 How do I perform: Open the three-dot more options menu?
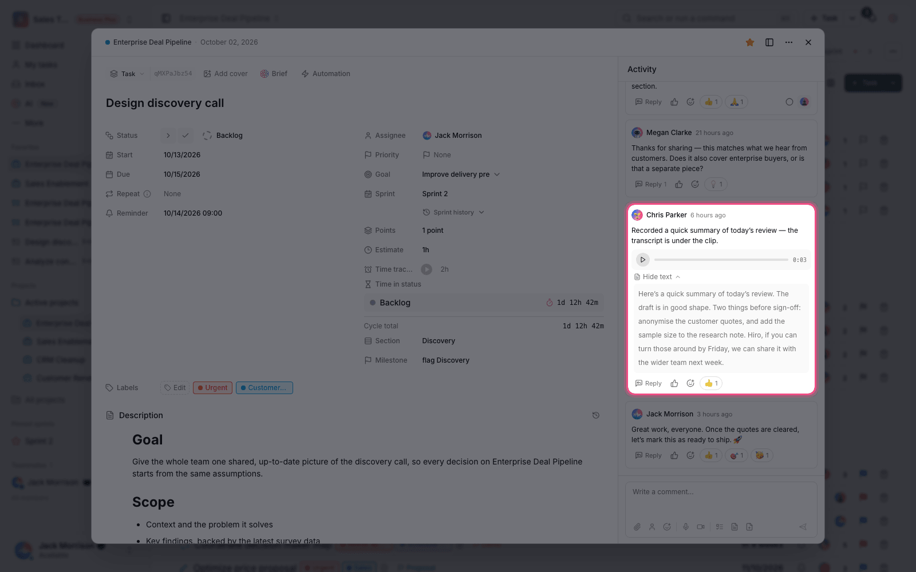point(789,42)
